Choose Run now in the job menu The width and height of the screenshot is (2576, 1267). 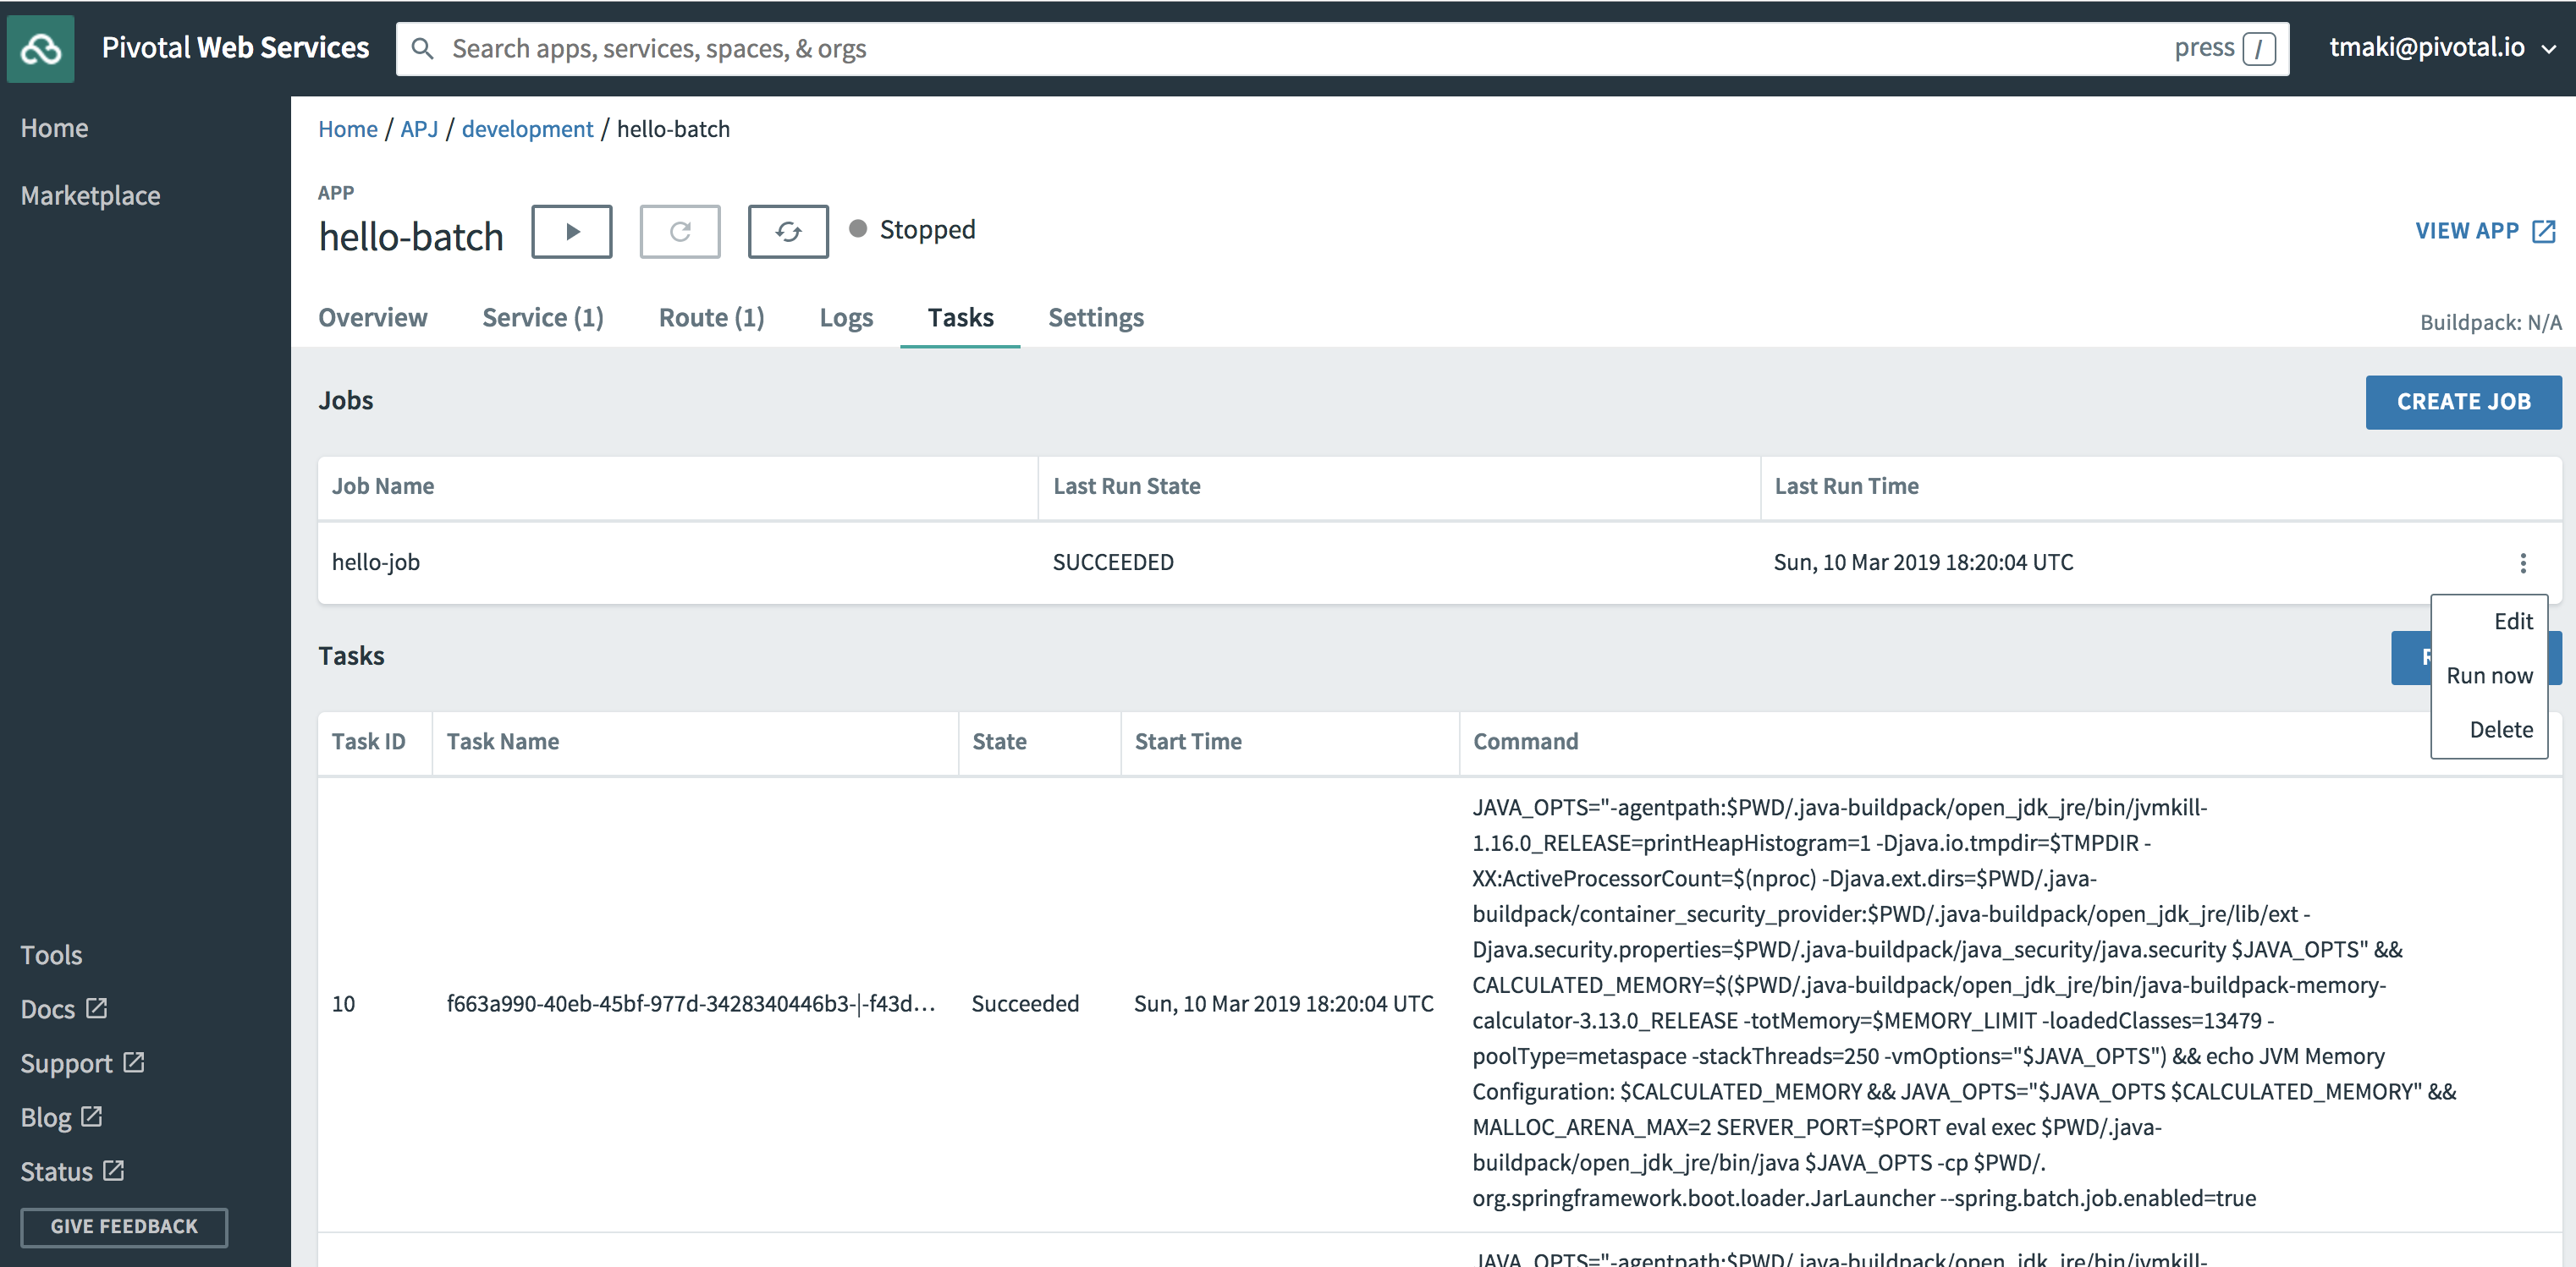tap(2488, 676)
